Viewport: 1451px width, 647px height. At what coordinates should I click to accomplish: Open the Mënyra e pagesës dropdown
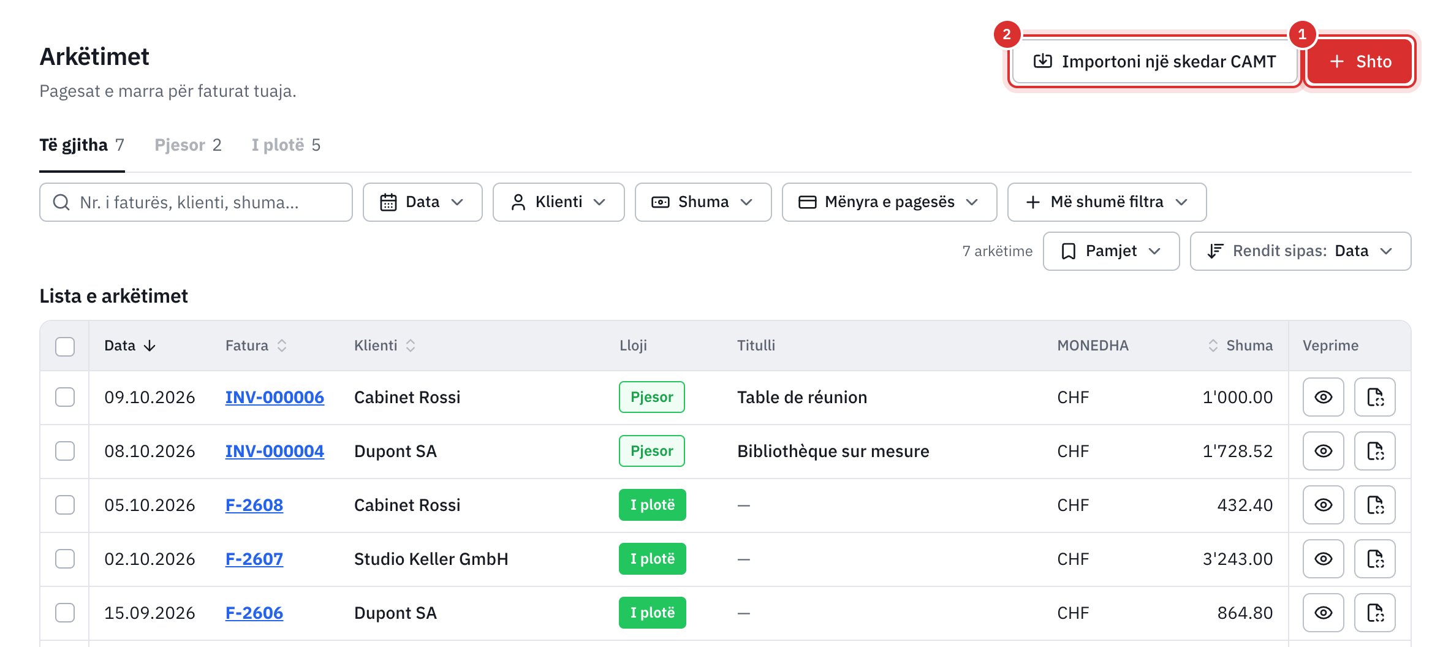pos(889,202)
